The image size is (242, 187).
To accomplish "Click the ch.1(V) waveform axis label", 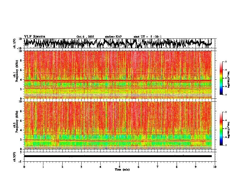I will tap(15, 43).
